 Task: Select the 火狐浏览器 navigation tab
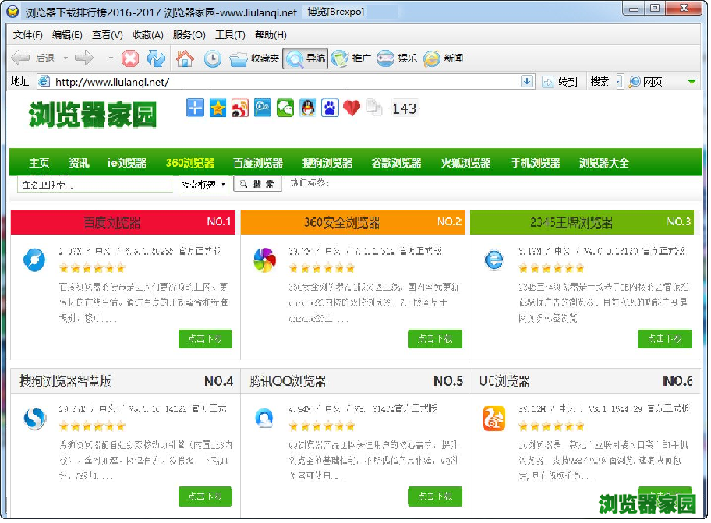point(465,164)
